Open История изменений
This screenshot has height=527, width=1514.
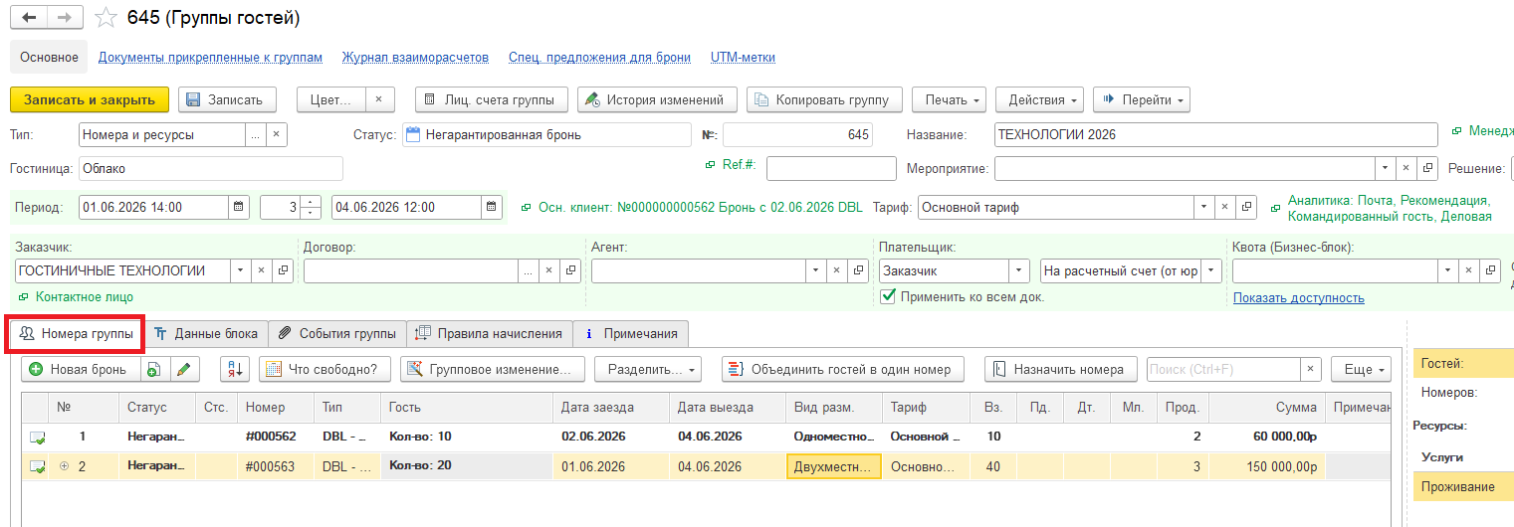click(658, 99)
